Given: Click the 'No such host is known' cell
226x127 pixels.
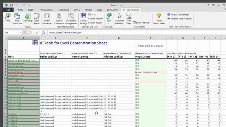Looking at the screenshot, I should (150, 72).
